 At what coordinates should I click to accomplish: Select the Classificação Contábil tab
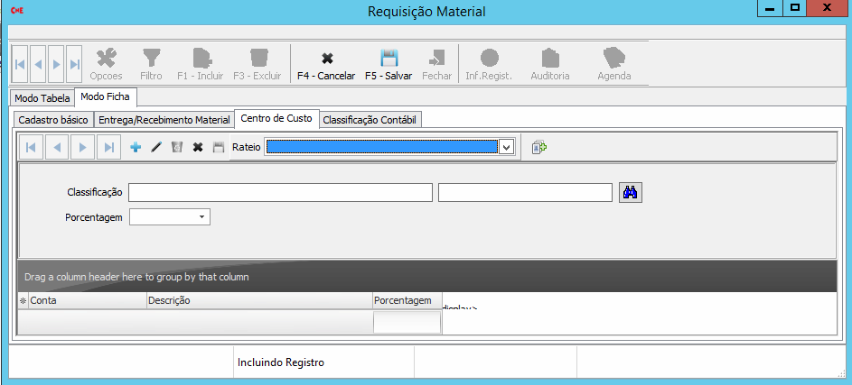pos(370,120)
